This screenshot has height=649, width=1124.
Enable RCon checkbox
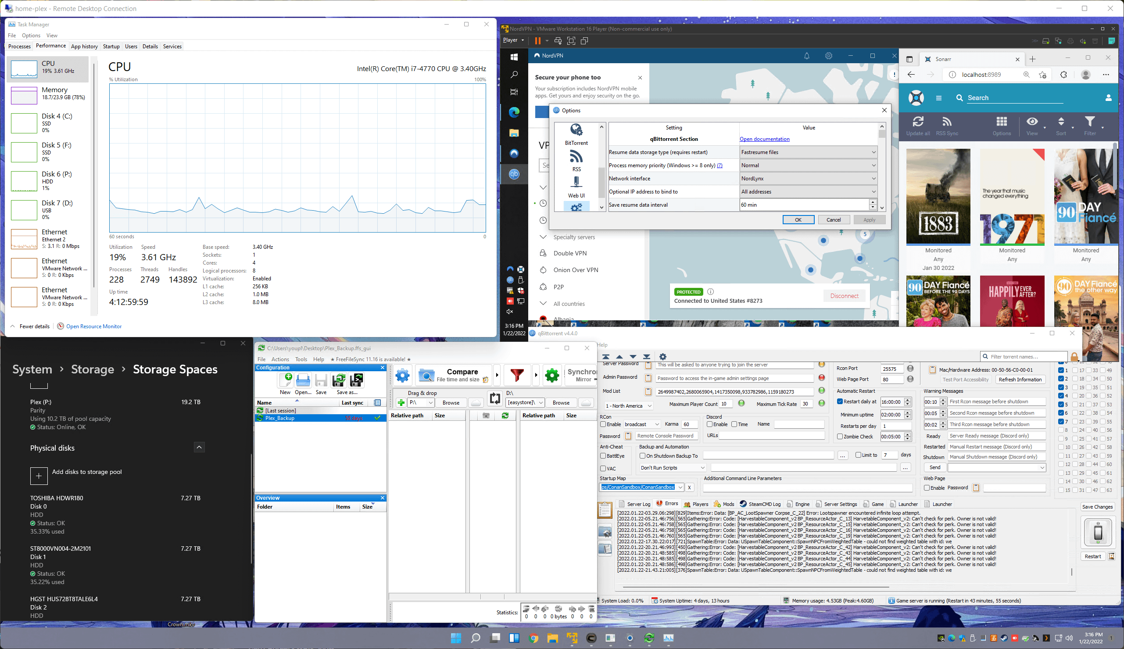click(x=603, y=424)
